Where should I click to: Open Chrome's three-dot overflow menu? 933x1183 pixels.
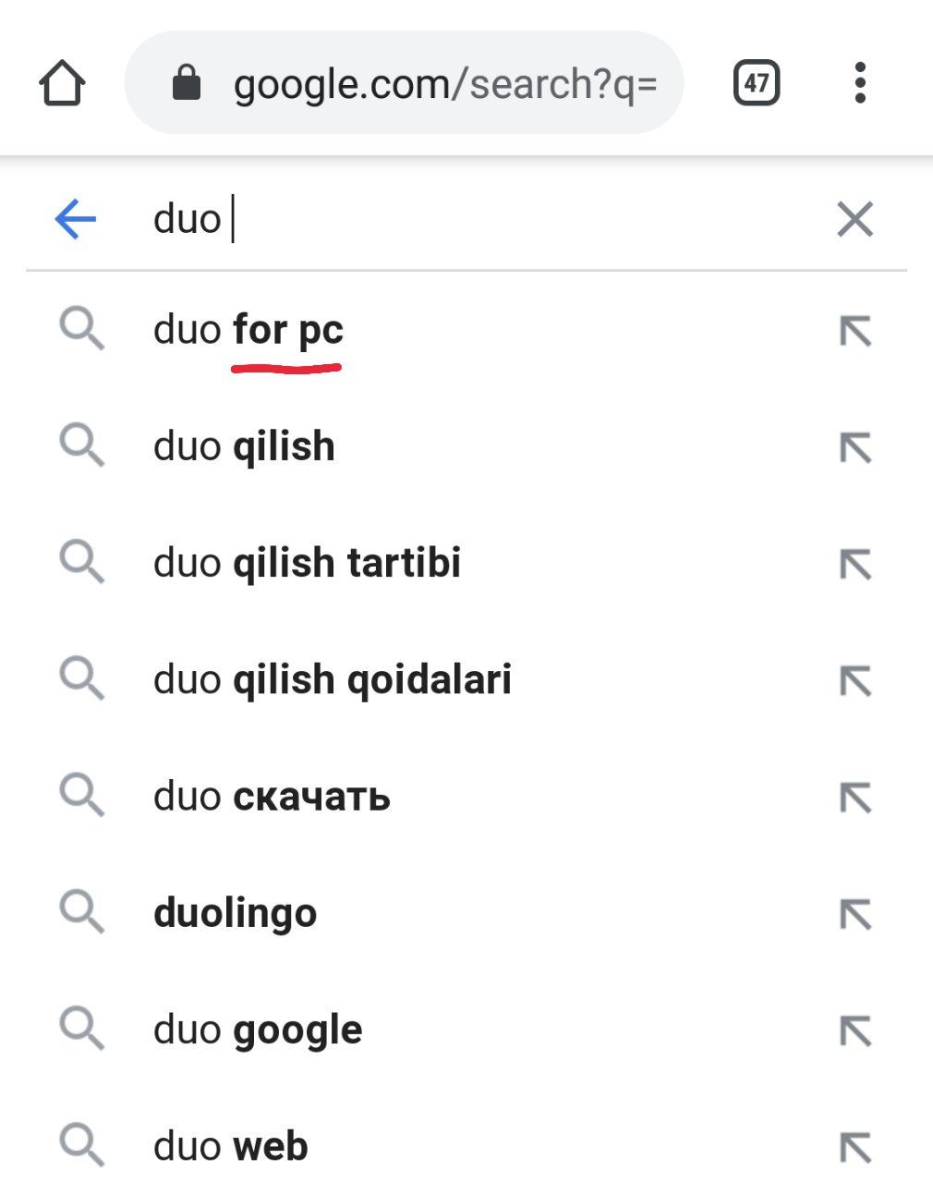pos(860,83)
